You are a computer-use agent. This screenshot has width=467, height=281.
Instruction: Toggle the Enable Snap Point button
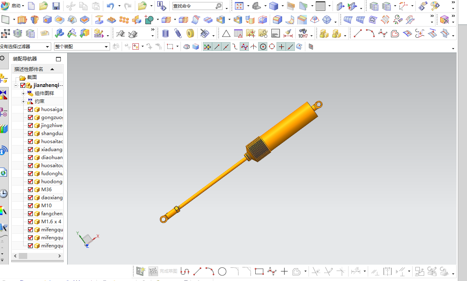[207, 46]
